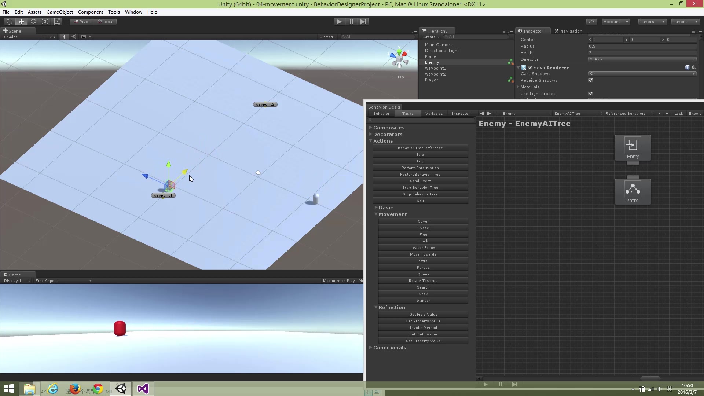
Task: Switch to the Variables tab
Action: point(434,114)
